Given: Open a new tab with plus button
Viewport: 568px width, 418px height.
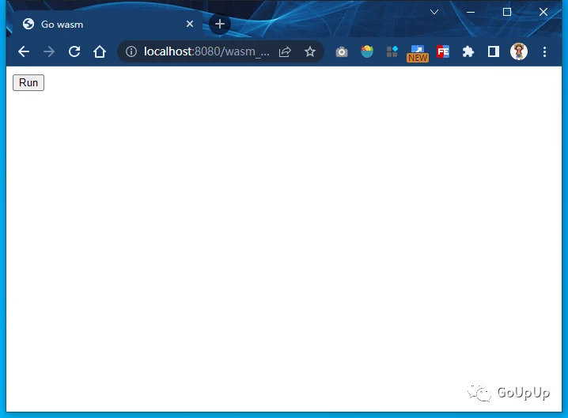Looking at the screenshot, I should pyautogui.click(x=220, y=24).
